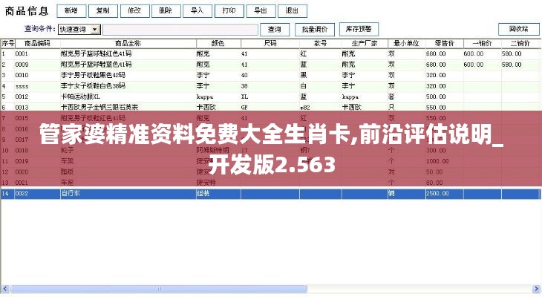The width and height of the screenshot is (542, 297).
Task: Sort by 商品编码 column header
Action: tap(37, 43)
